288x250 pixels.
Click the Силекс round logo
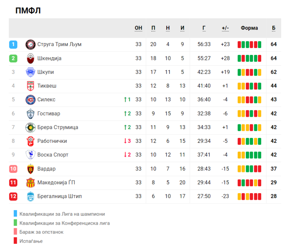pyautogui.click(x=30, y=100)
